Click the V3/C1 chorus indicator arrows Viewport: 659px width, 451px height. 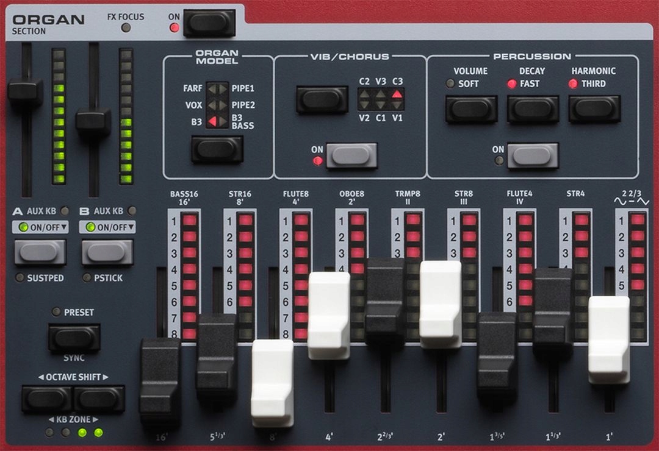tap(381, 99)
